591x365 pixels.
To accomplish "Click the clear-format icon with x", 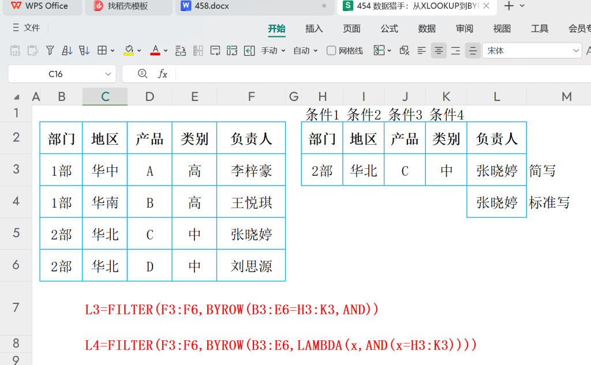I will pos(405,51).
